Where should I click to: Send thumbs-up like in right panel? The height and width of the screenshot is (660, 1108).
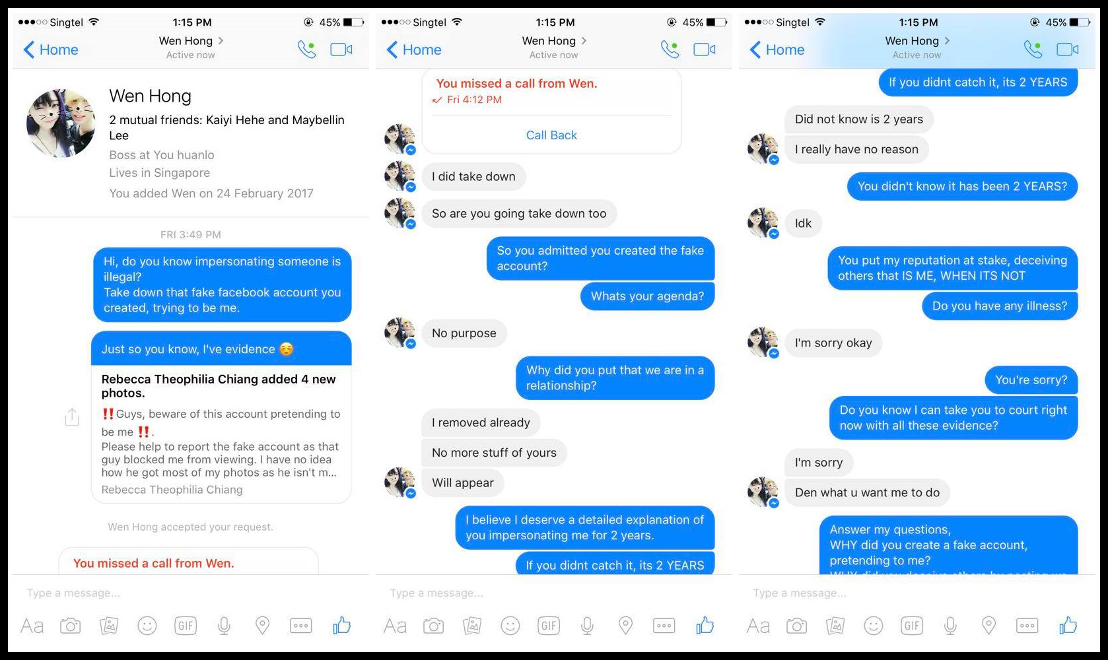click(1068, 625)
